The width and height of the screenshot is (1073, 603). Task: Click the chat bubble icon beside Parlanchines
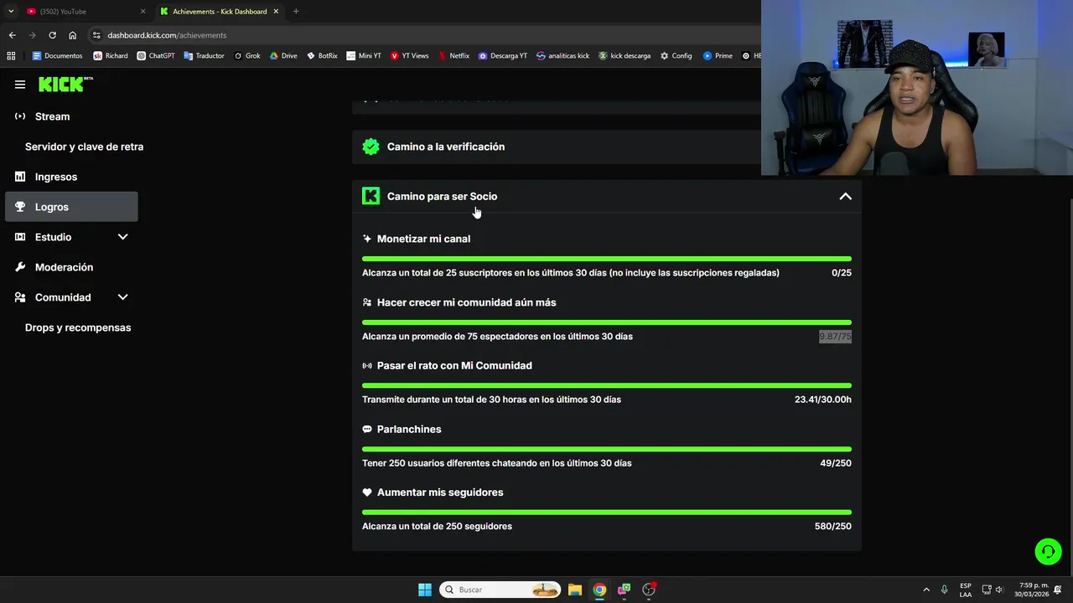click(x=367, y=429)
